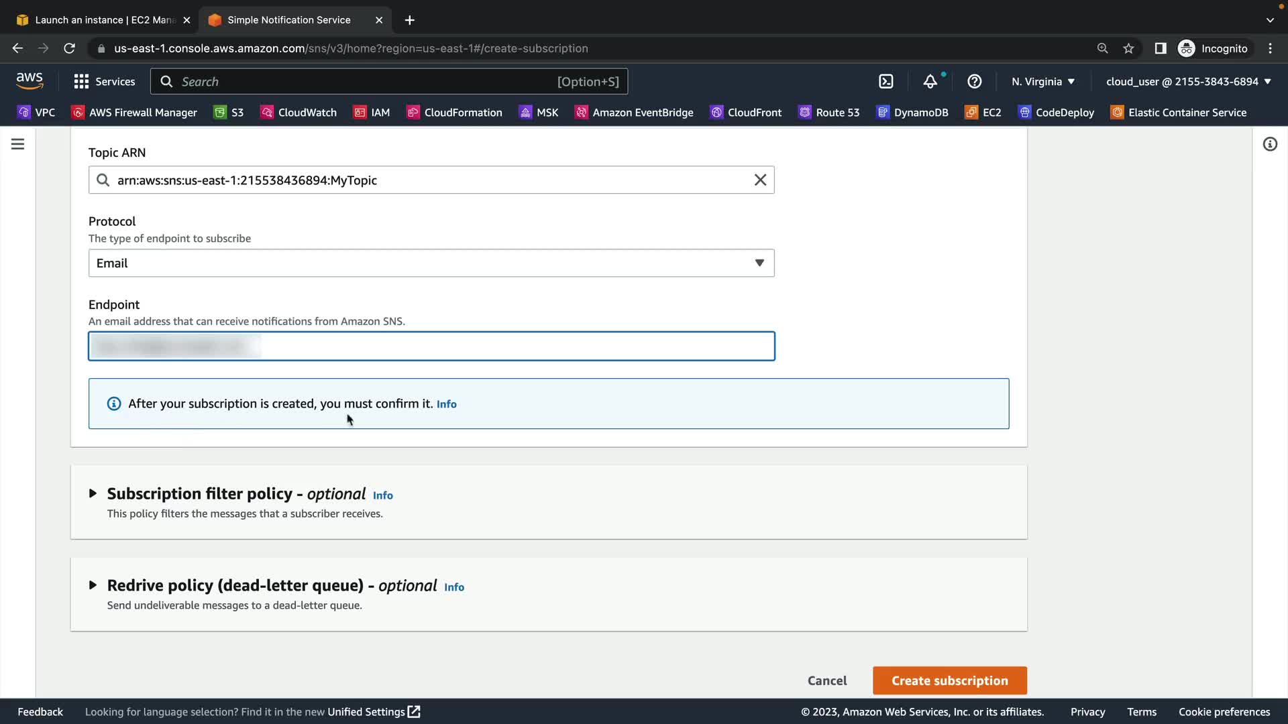Open the DynamoDB bookmark shortcut
1288x724 pixels.
tap(912, 113)
